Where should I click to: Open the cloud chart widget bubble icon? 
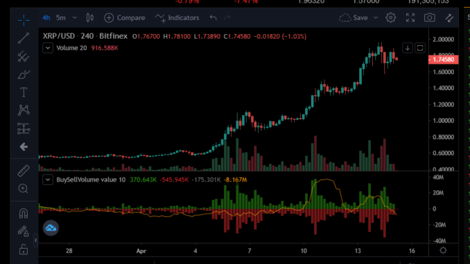[51, 228]
